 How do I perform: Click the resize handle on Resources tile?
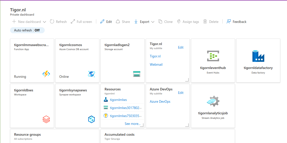[142, 125]
